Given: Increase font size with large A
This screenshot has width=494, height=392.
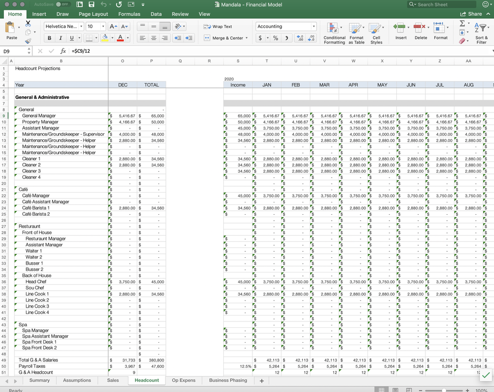Looking at the screenshot, I should (x=113, y=27).
